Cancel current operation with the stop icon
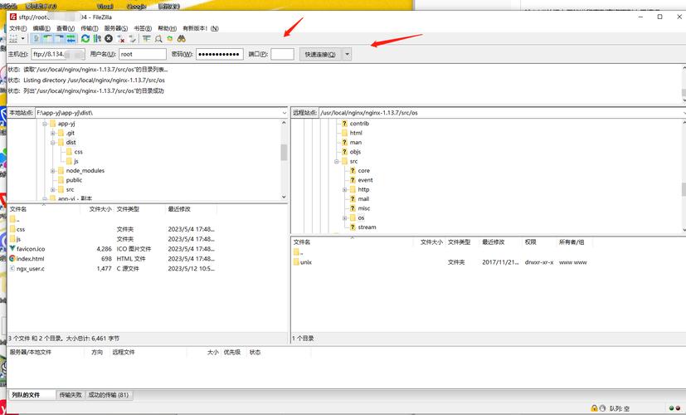 click(x=109, y=38)
